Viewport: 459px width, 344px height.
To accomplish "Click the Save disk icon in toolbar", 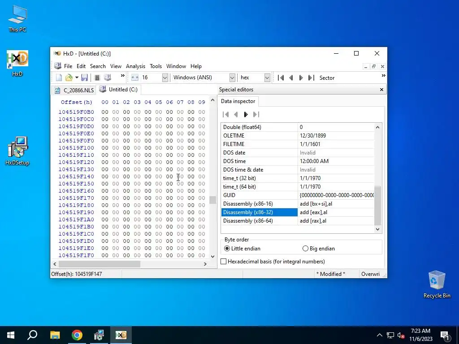I will pyautogui.click(x=85, y=77).
